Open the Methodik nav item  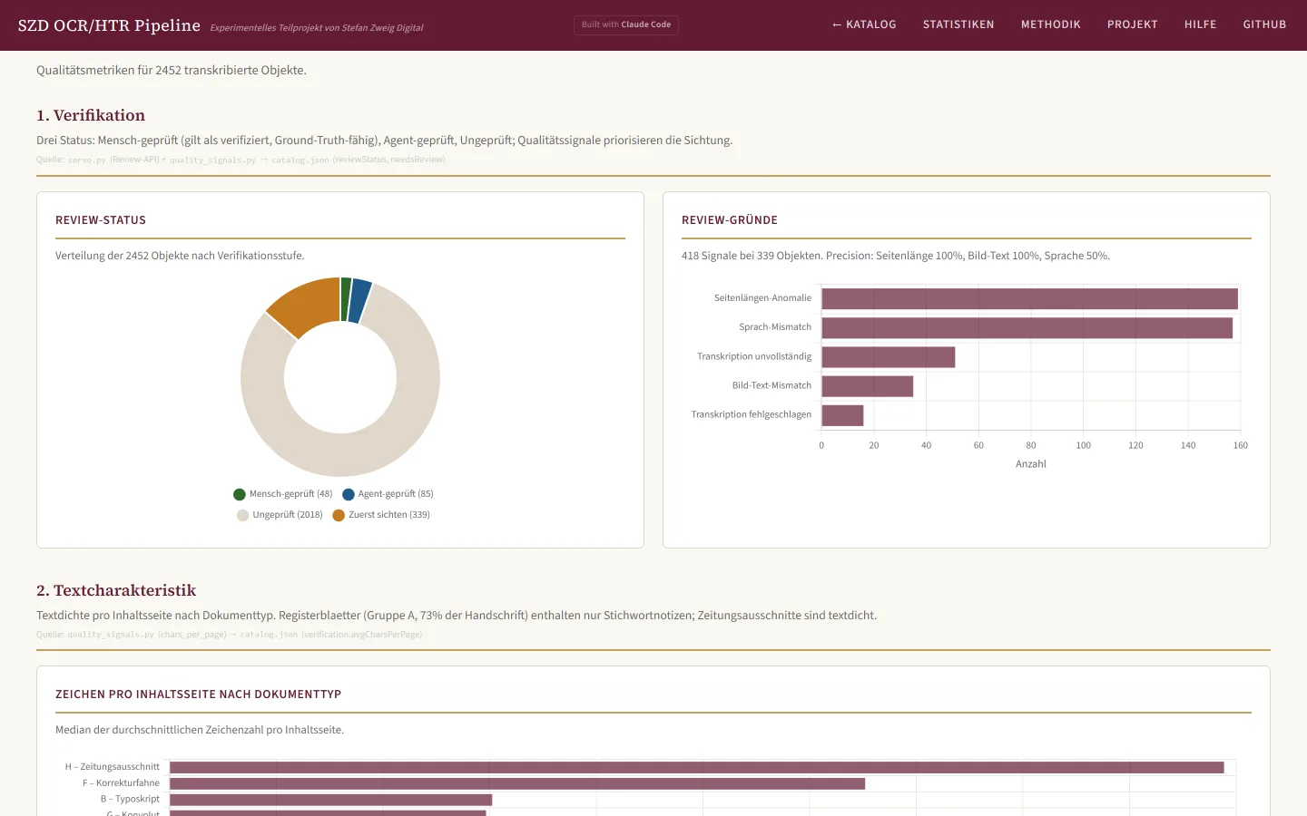(x=1051, y=24)
